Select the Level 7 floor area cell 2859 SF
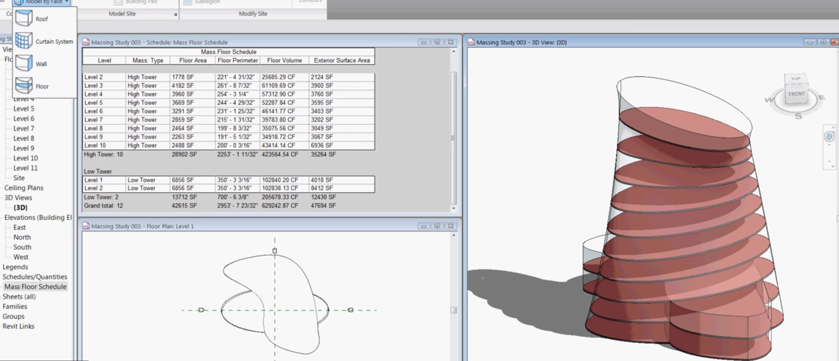839x361 pixels. coord(182,120)
